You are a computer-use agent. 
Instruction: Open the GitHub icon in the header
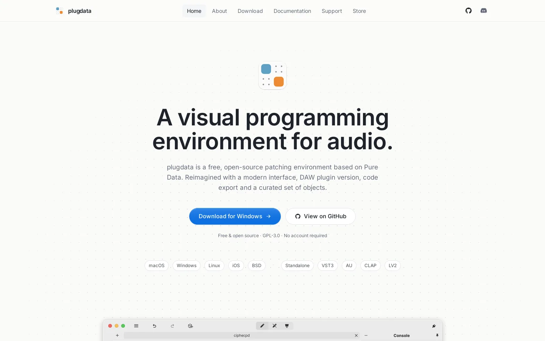(x=469, y=11)
